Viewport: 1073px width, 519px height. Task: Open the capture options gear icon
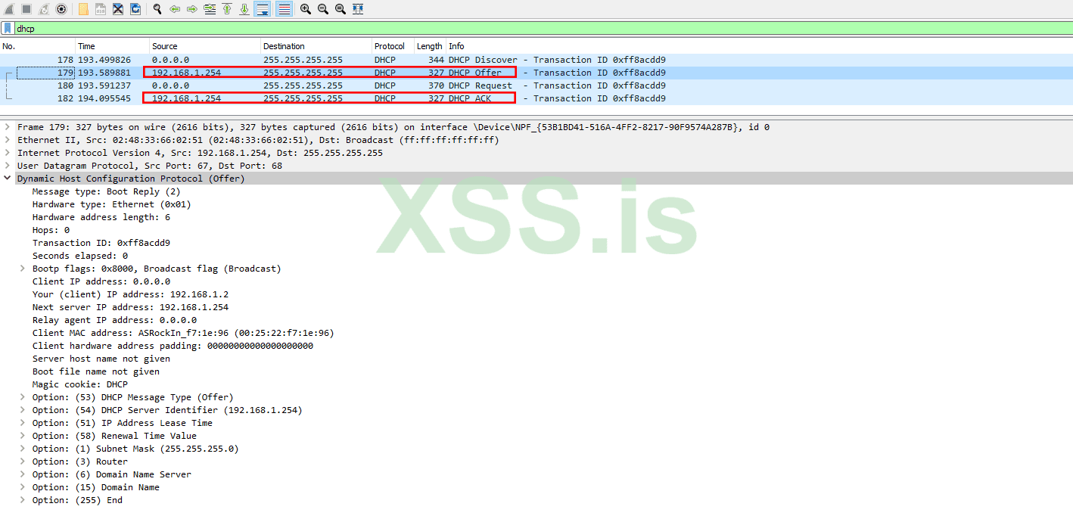coord(61,9)
